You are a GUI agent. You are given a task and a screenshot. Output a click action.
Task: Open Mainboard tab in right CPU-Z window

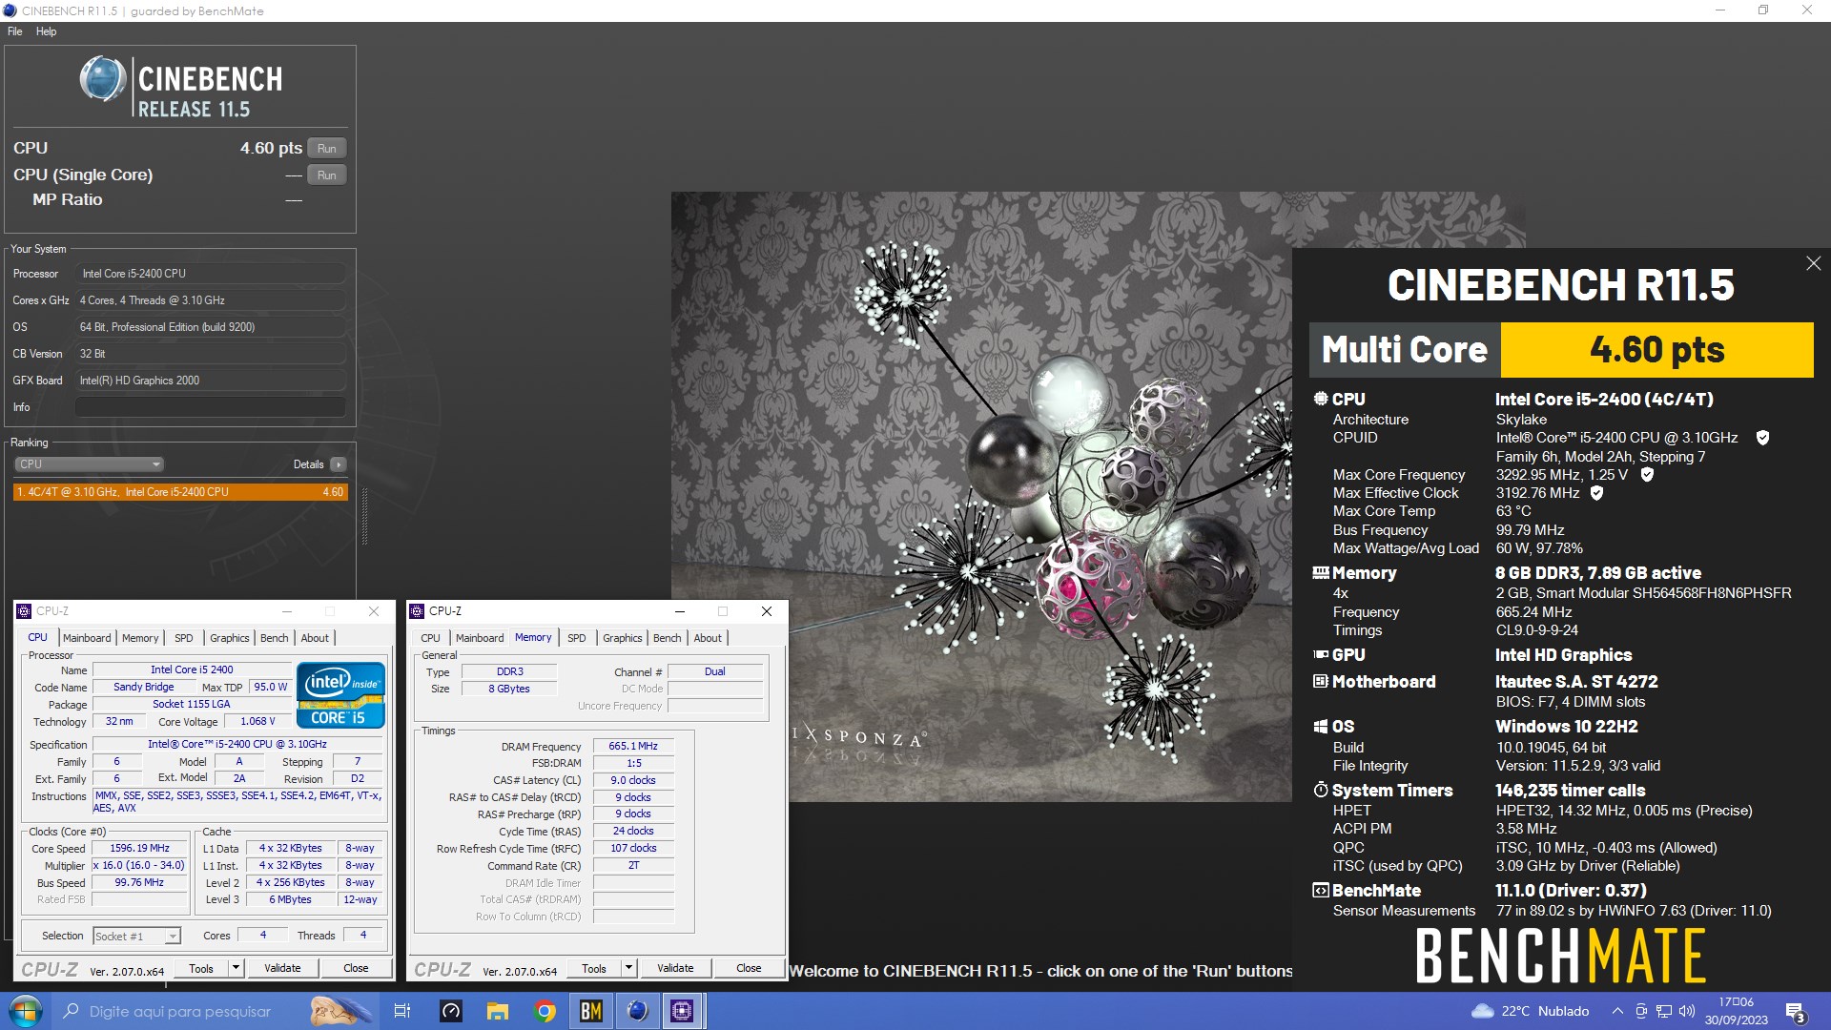tap(480, 638)
